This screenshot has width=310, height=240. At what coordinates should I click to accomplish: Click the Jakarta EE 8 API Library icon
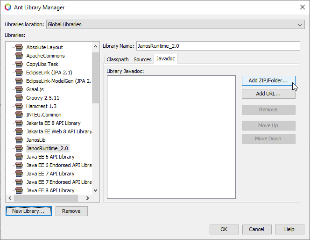(19, 123)
